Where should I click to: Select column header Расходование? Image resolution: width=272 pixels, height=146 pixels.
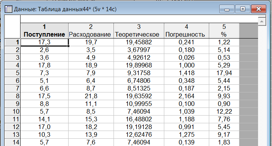91,31
